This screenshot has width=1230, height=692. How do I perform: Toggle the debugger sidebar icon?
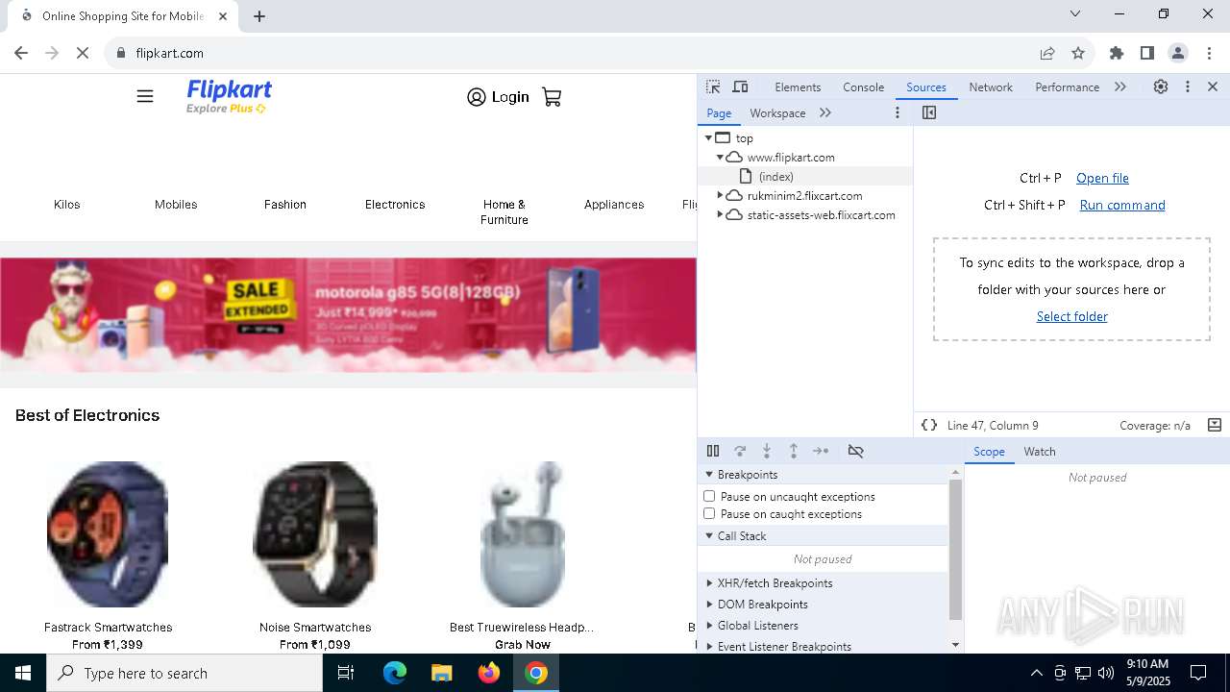(x=1215, y=425)
